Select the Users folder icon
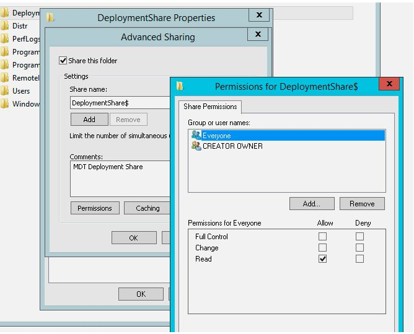414x334 pixels. point(4,91)
